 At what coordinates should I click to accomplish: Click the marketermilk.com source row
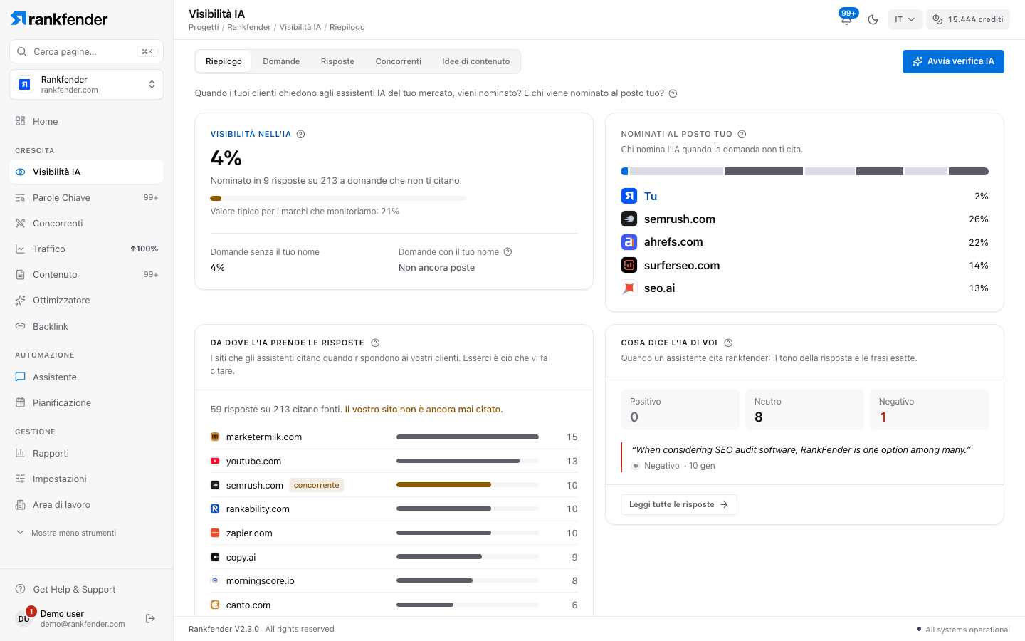tap(394, 437)
